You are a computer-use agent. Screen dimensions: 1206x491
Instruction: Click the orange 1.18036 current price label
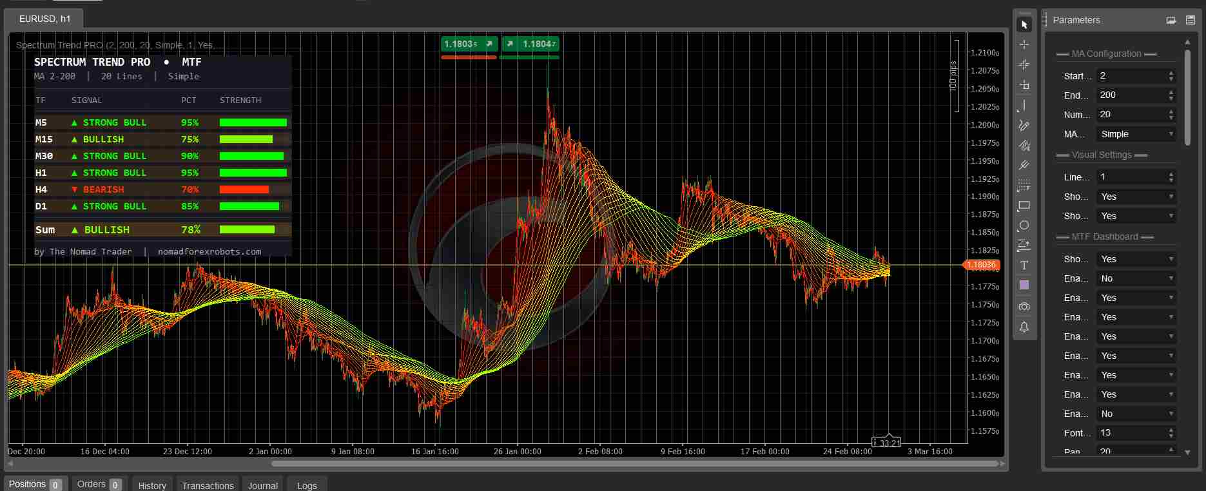pyautogui.click(x=981, y=265)
